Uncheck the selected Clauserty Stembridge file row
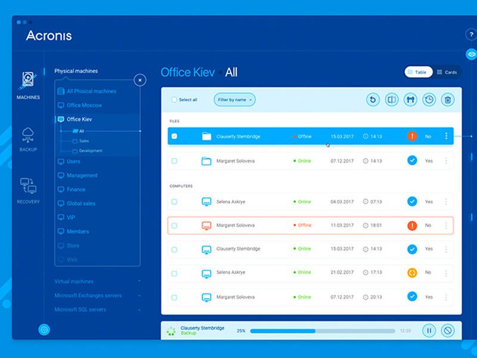The width and height of the screenshot is (477, 358). 174,136
